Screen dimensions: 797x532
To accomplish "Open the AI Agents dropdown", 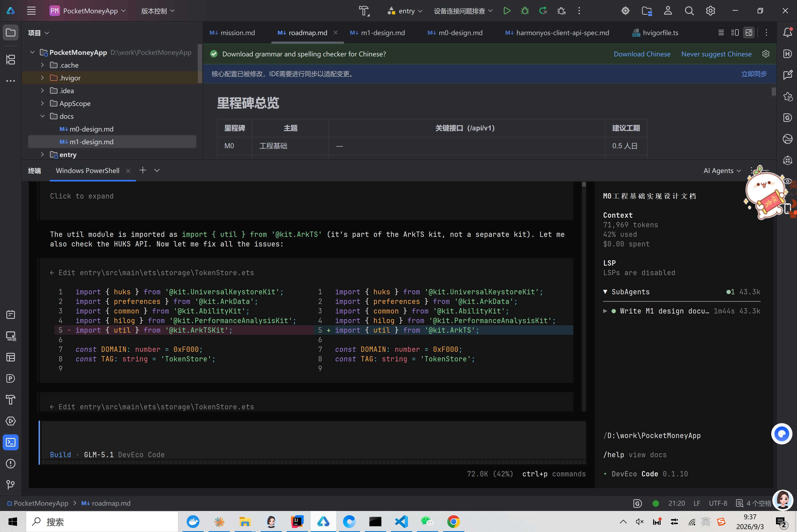I will click(722, 171).
